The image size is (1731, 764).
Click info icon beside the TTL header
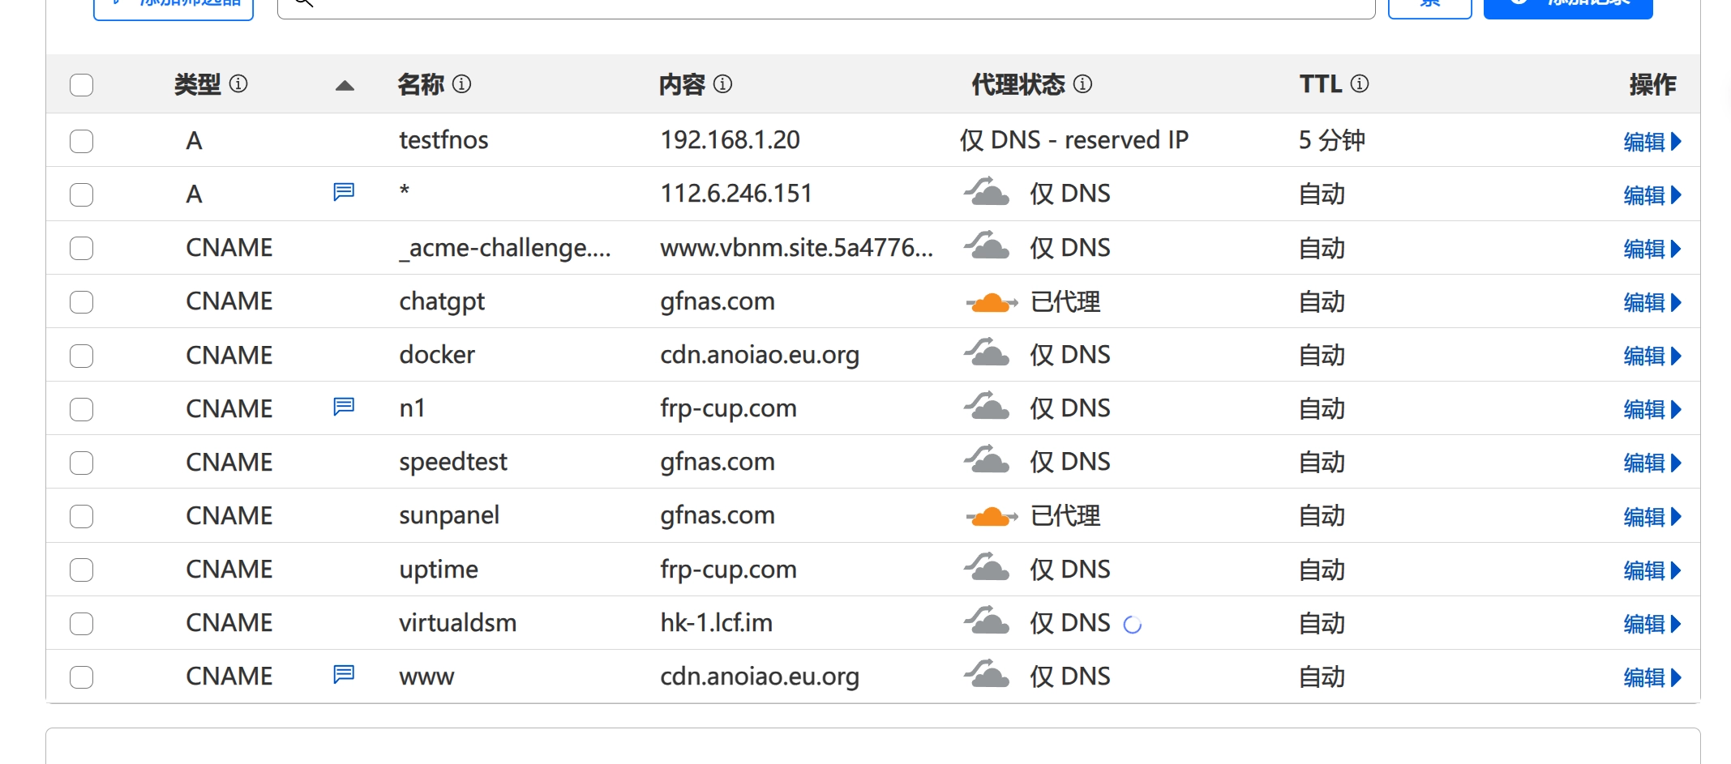click(x=1360, y=83)
